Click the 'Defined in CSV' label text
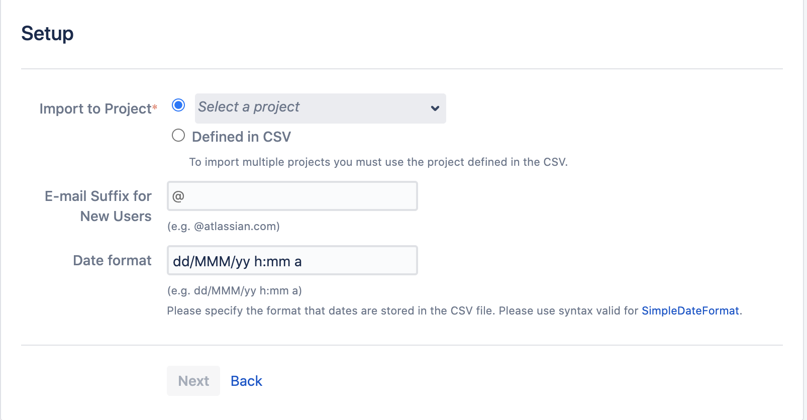Image resolution: width=807 pixels, height=420 pixels. [241, 137]
